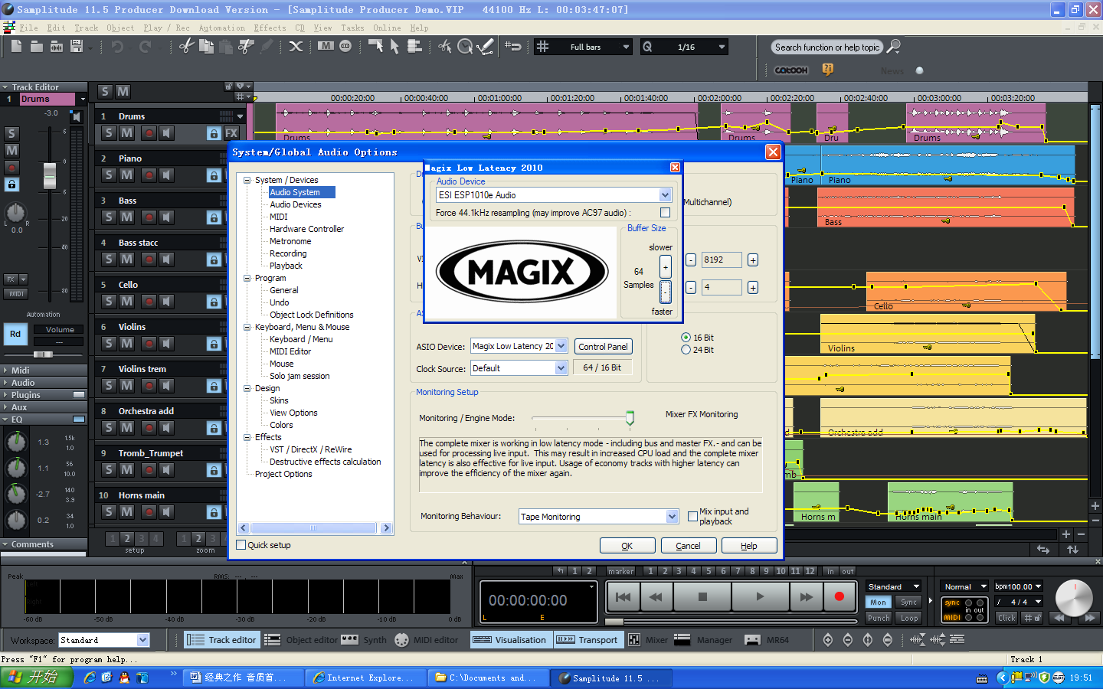Viewport: 1103px width, 689px height.
Task: Solo the Bass track
Action: pos(109,217)
